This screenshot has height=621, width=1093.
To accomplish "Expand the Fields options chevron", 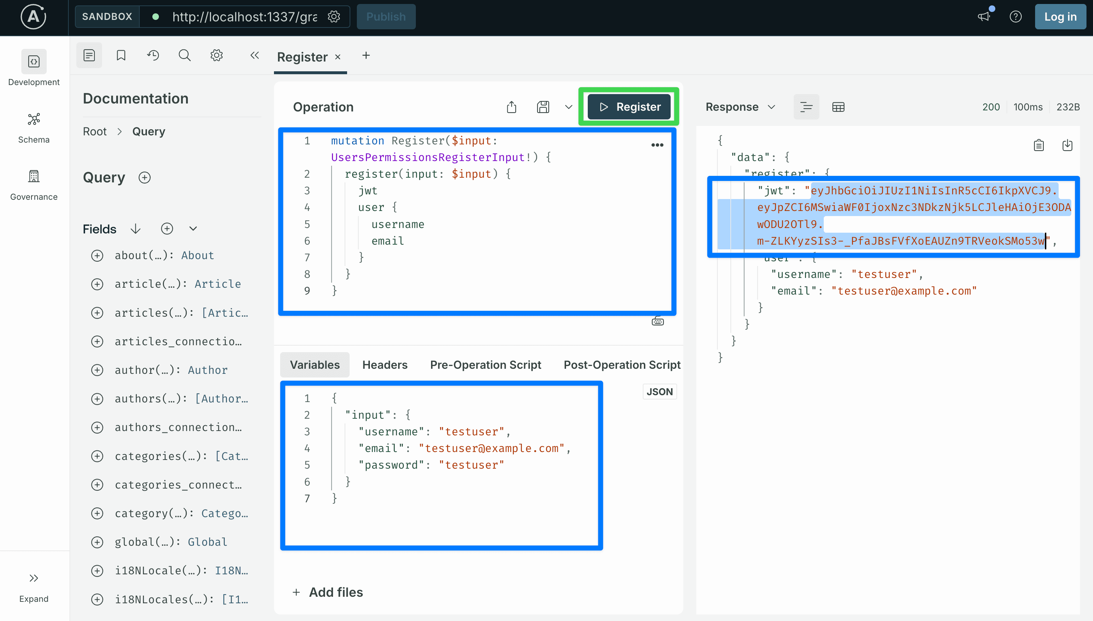I will click(x=193, y=229).
